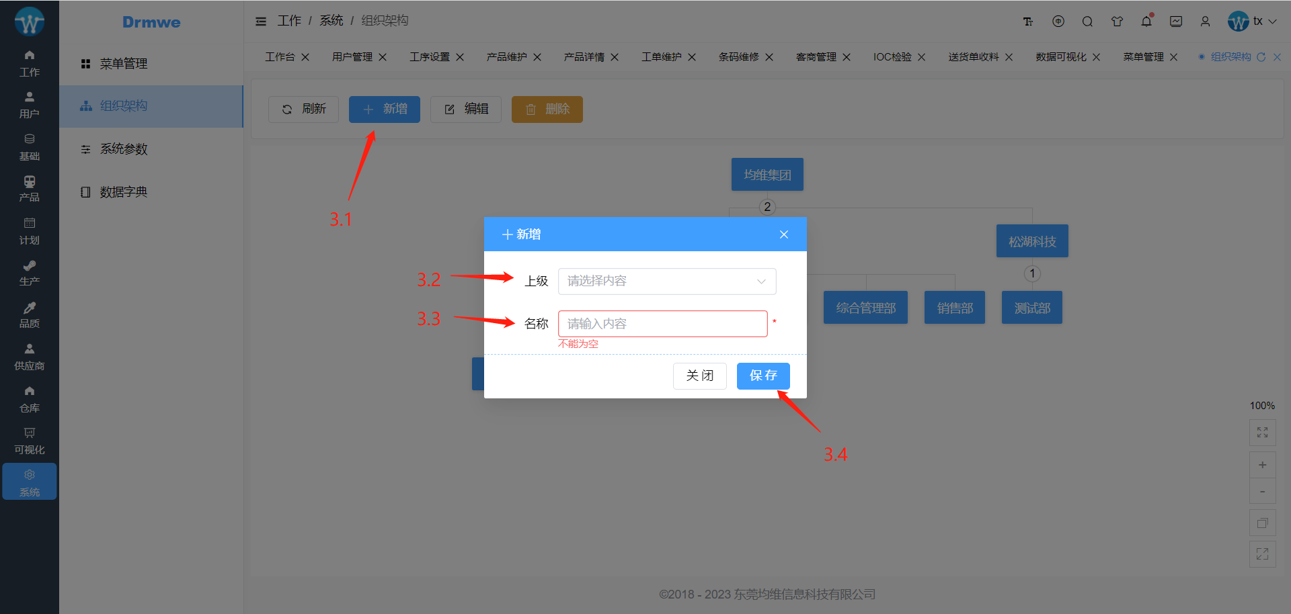Collapse the 均维集团 node children count
This screenshot has width=1291, height=614.
click(x=767, y=207)
